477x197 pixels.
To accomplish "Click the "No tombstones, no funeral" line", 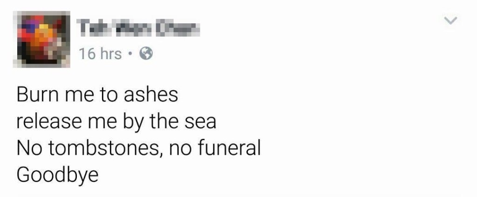I will pyautogui.click(x=138, y=149).
